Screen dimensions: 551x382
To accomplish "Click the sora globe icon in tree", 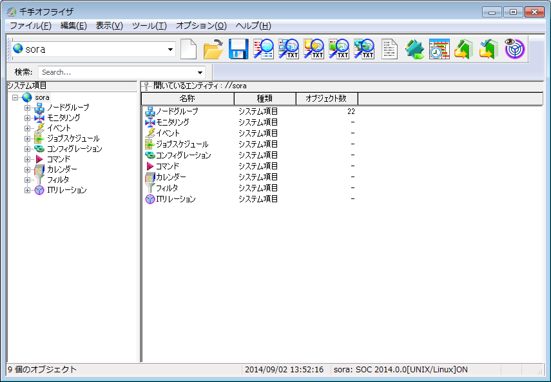I will [27, 97].
